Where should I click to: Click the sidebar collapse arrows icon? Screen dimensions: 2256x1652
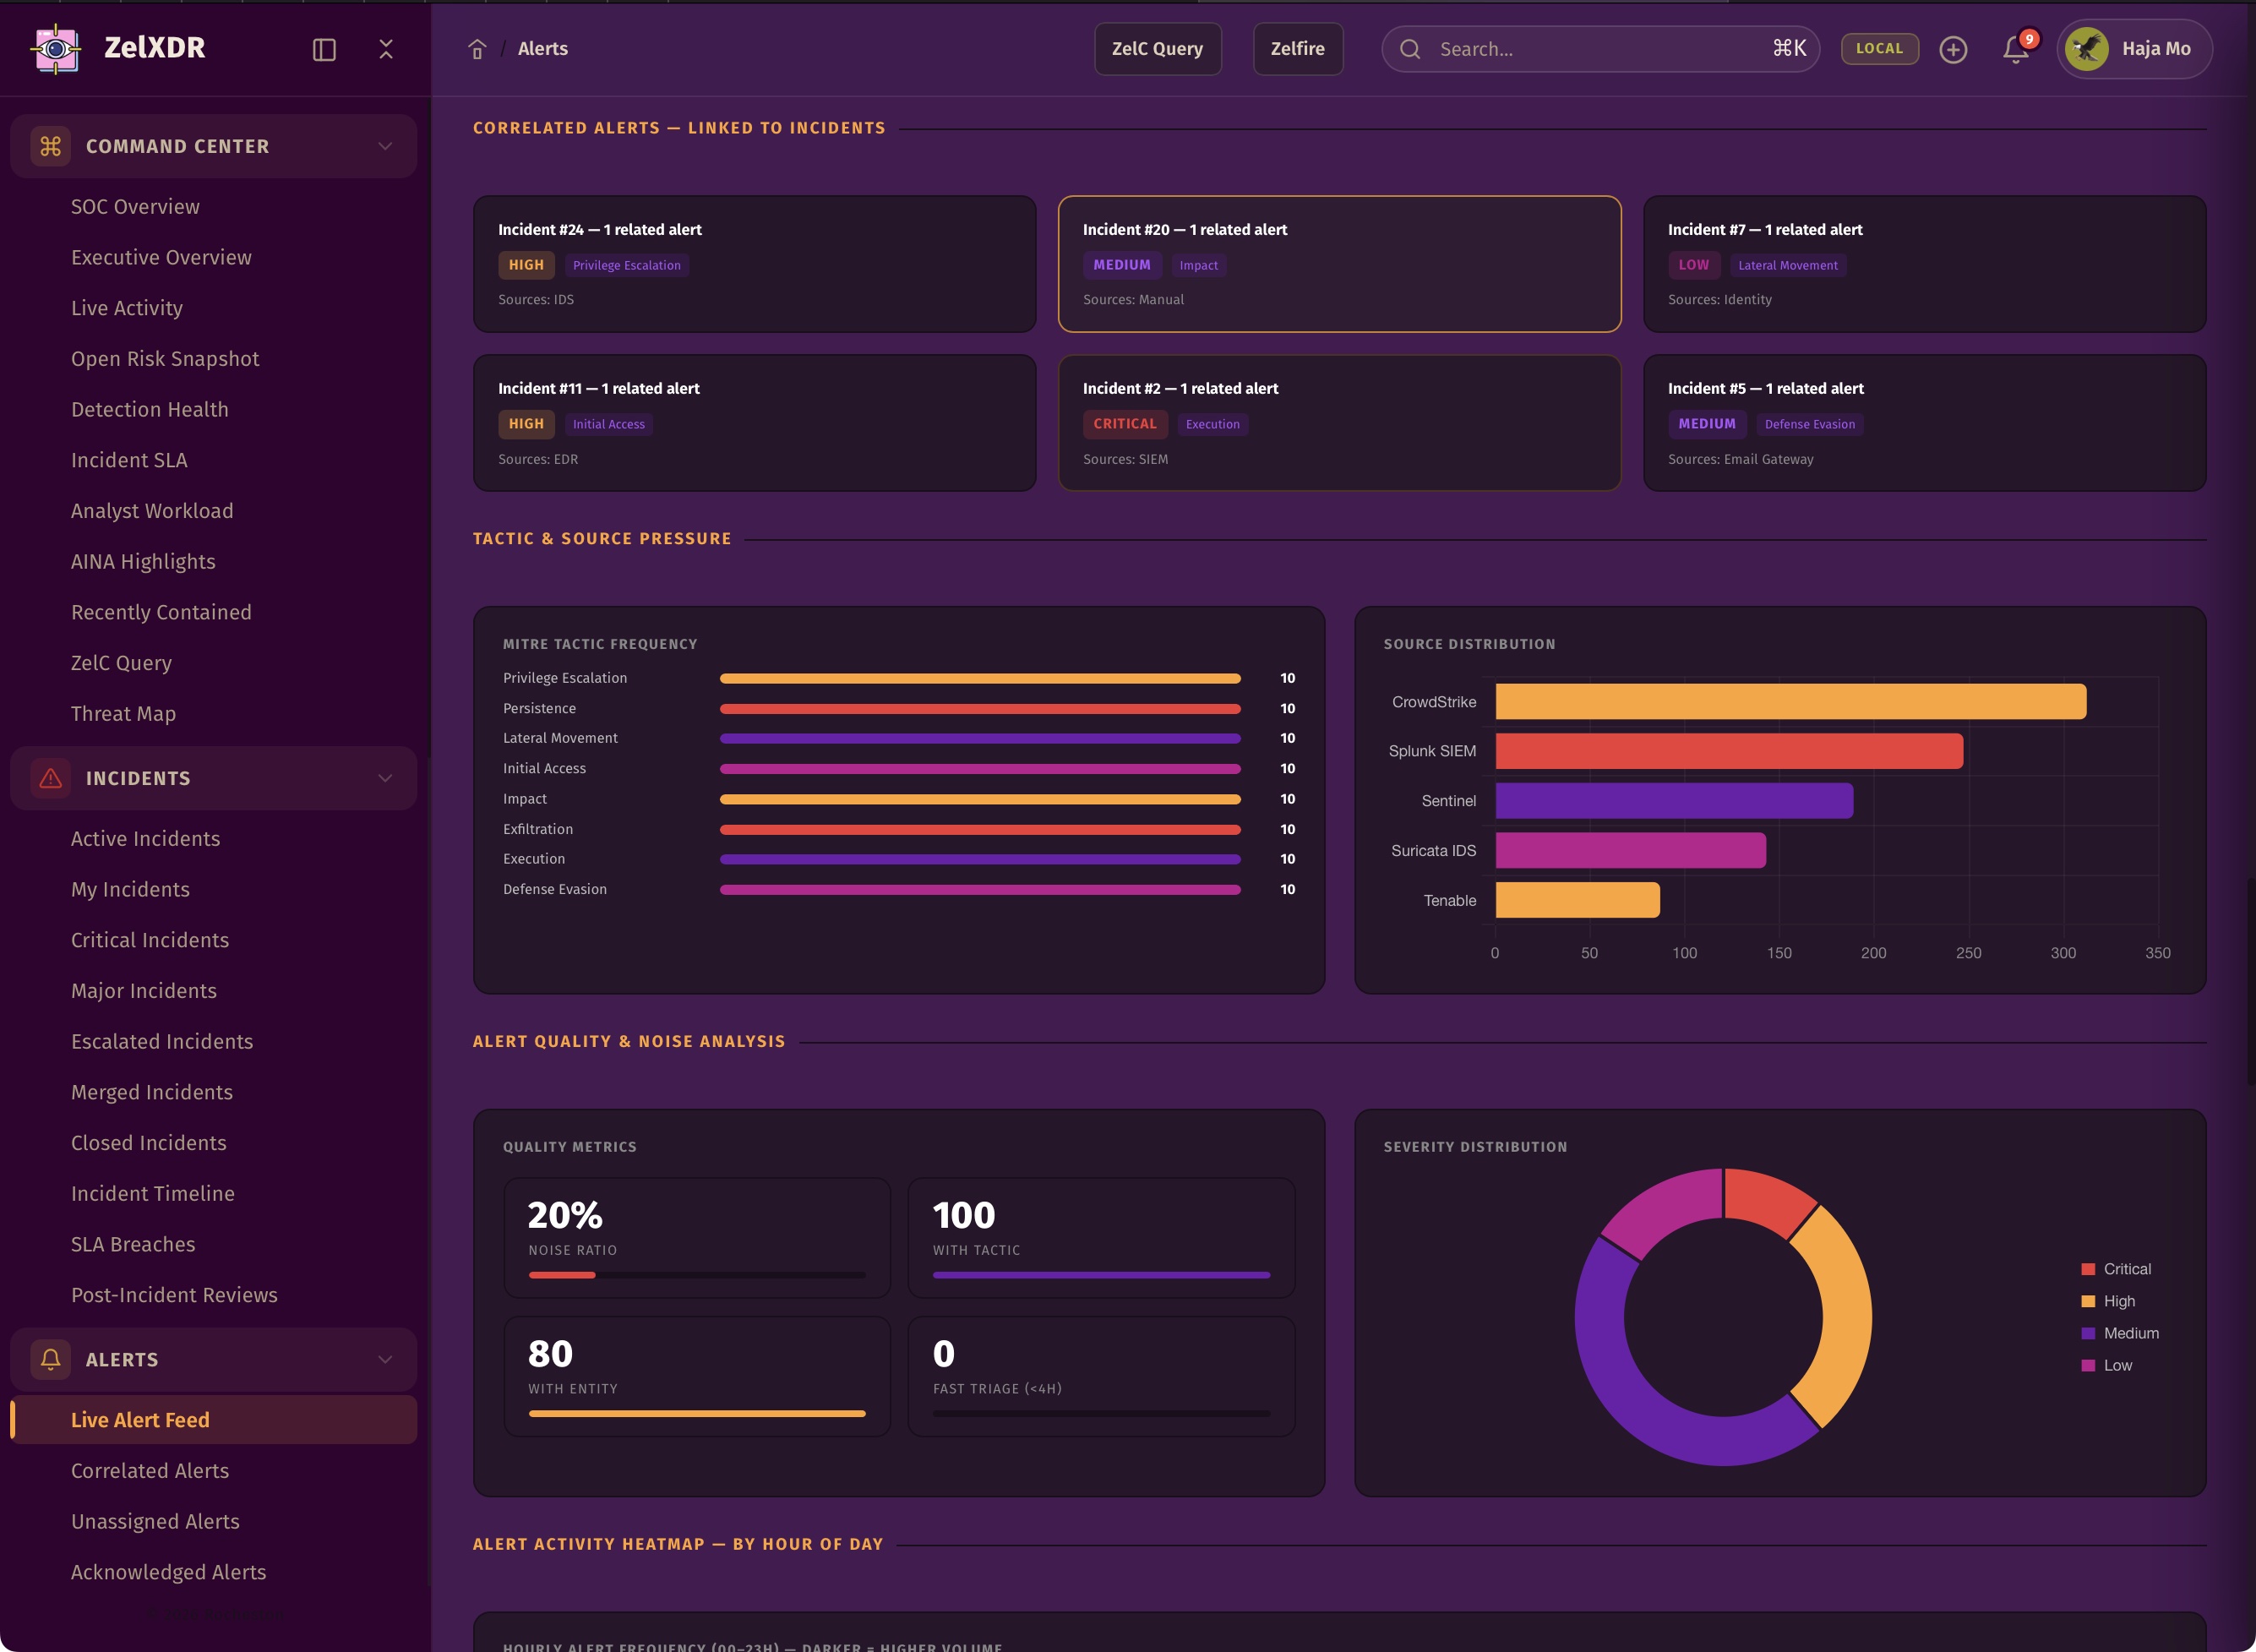click(x=386, y=49)
